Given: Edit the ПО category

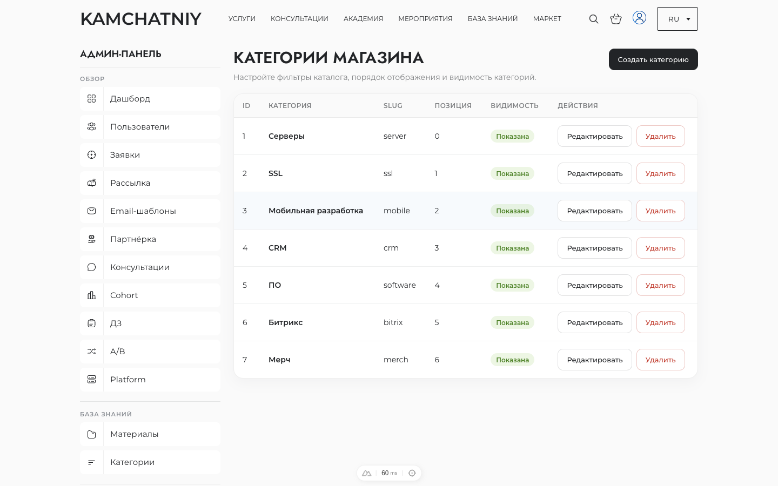Looking at the screenshot, I should (x=595, y=285).
